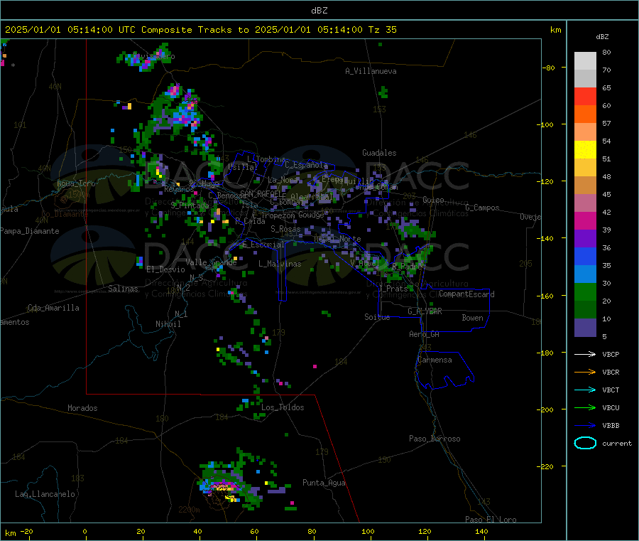Select the light blue 35 dBZ swatch
Screen dimensions: 639x541
(585, 274)
